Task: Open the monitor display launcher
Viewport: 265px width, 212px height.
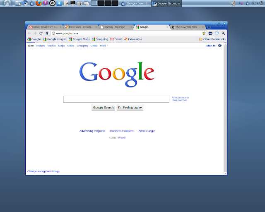Action: 73,3
